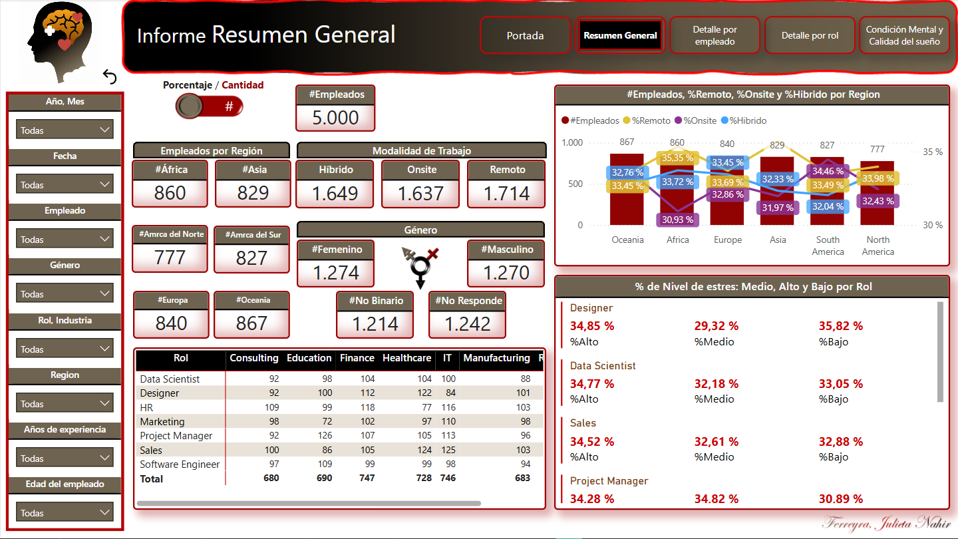Go to the Portada page
The width and height of the screenshot is (958, 539).
click(525, 35)
